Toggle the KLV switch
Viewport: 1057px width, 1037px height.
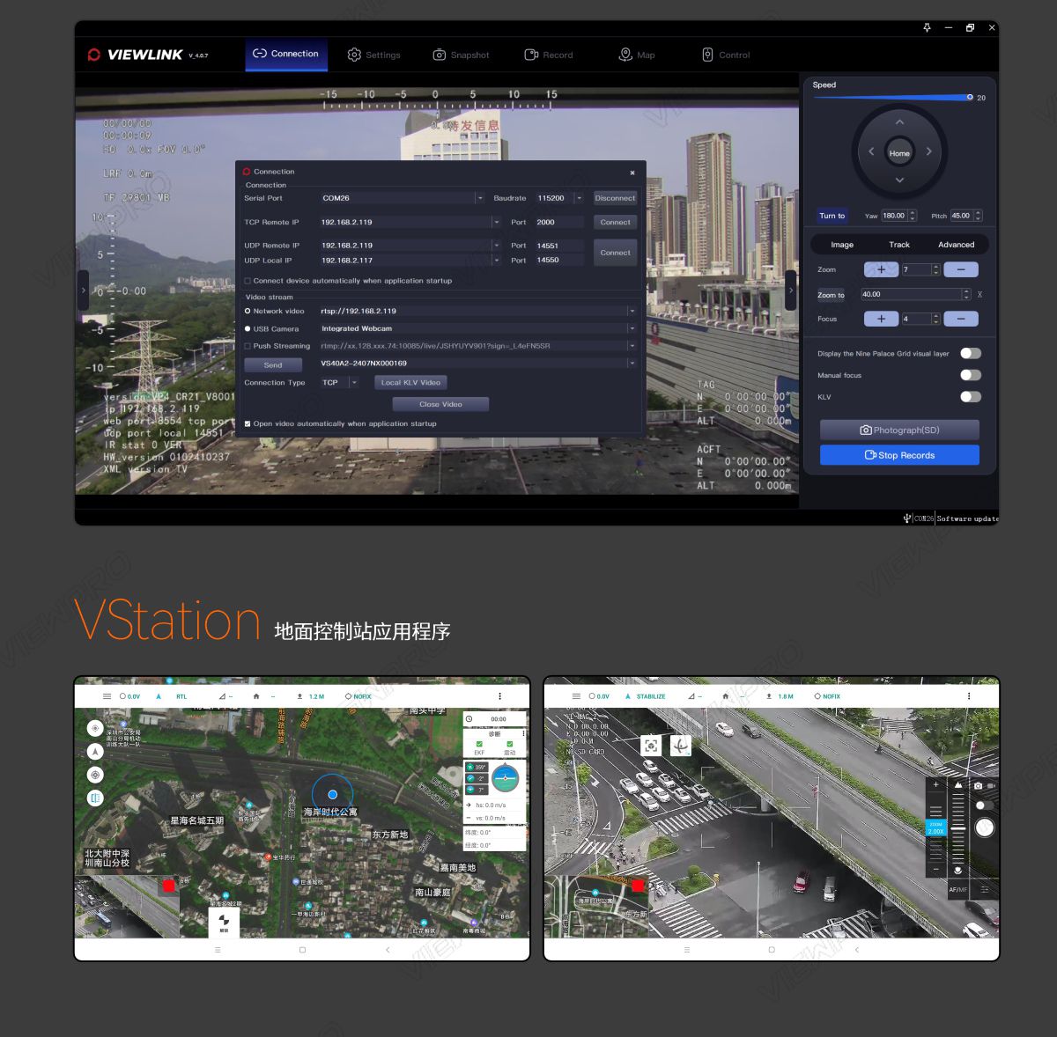pyautogui.click(x=971, y=396)
